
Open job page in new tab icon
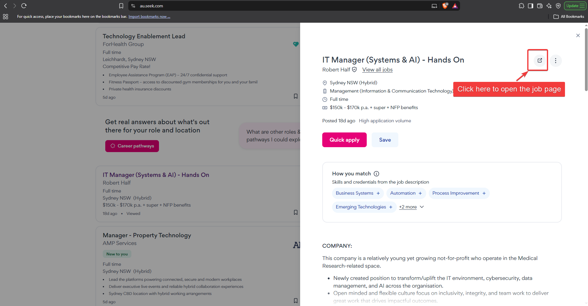(x=540, y=60)
